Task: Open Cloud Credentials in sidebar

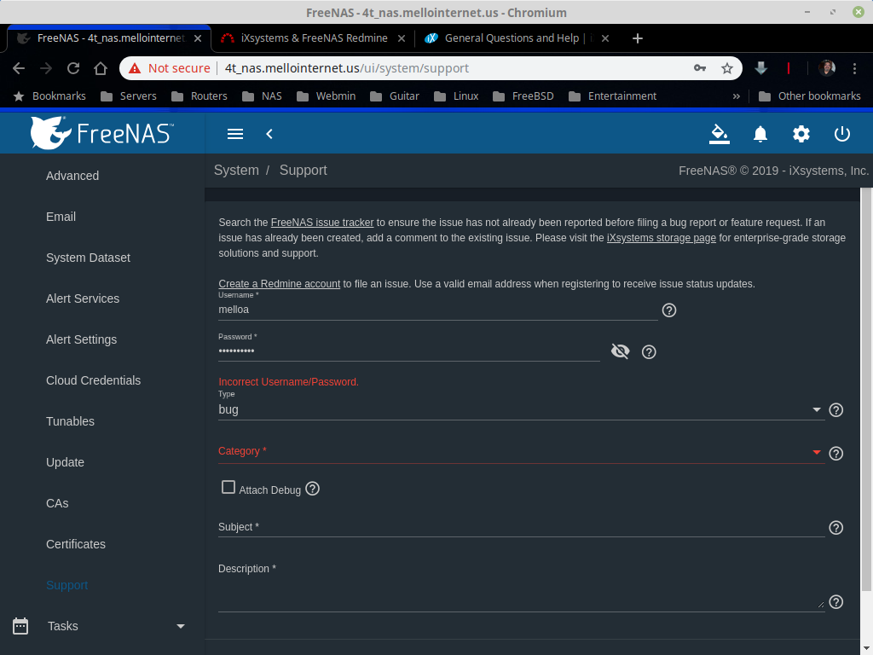Action: coord(93,380)
